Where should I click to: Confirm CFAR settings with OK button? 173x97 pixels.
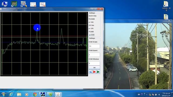(x=94, y=68)
